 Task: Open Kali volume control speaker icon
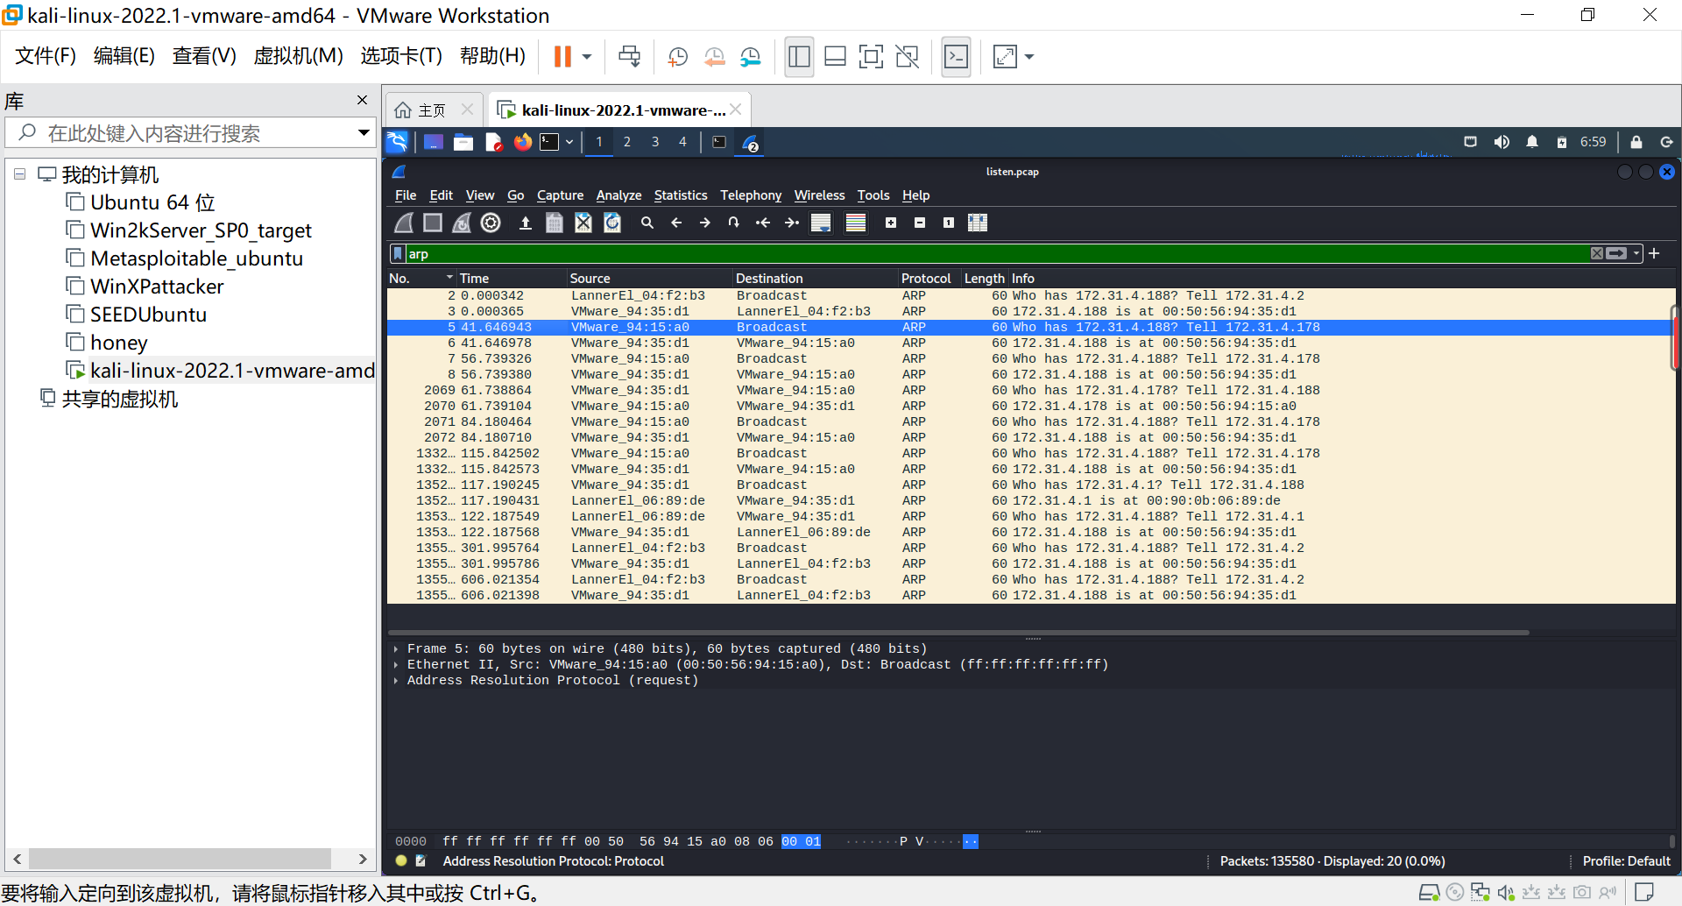point(1502,142)
